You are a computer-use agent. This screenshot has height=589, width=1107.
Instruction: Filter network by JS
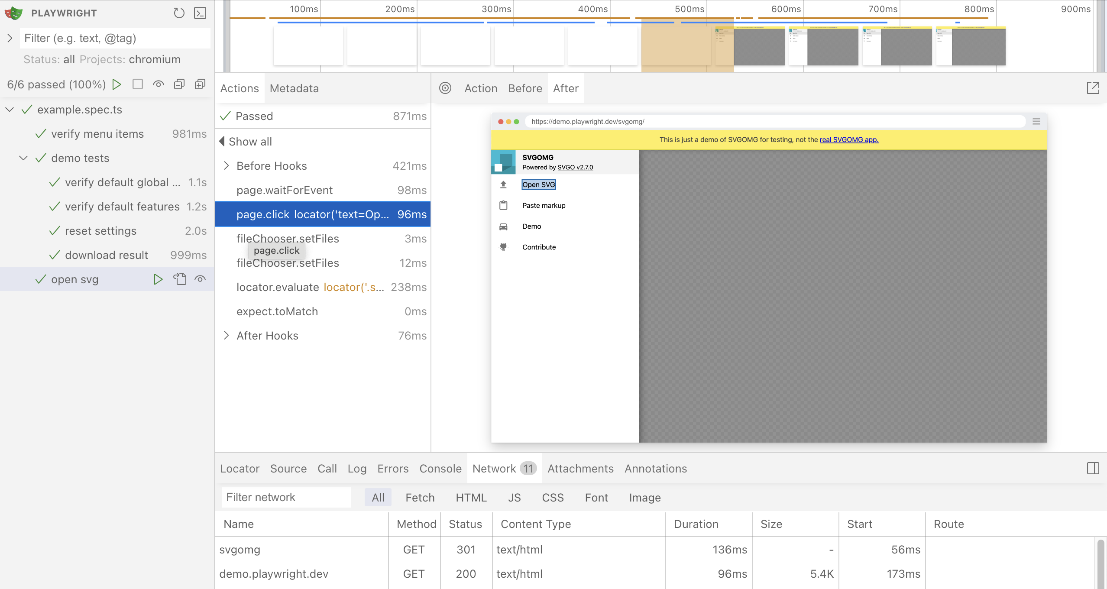[515, 497]
